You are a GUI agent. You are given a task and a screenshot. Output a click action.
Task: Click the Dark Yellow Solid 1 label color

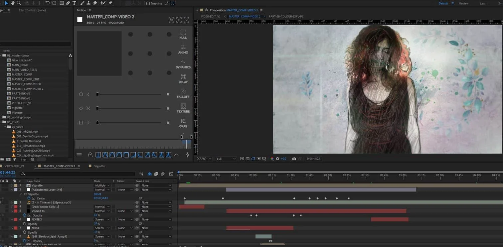[x=16, y=207]
